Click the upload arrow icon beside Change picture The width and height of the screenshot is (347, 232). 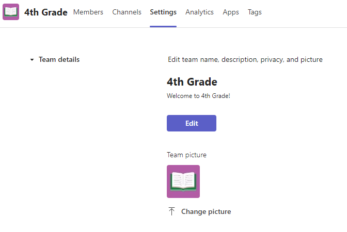pos(172,211)
